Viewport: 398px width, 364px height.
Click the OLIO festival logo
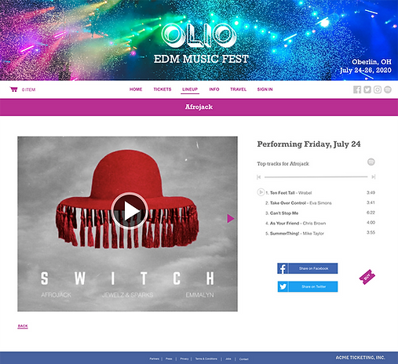[199, 36]
